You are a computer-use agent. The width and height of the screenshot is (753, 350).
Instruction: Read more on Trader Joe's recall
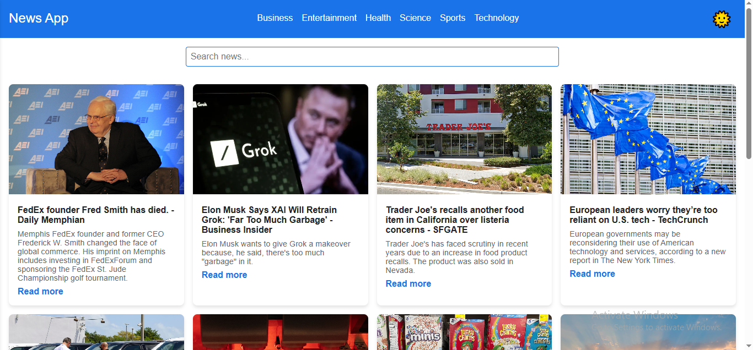408,284
